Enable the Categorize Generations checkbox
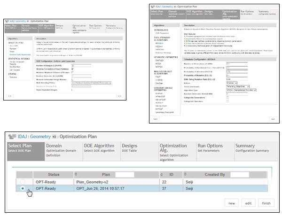 [227, 98]
